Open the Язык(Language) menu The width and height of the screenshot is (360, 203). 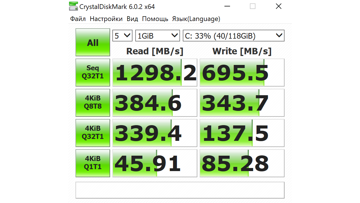tap(196, 19)
